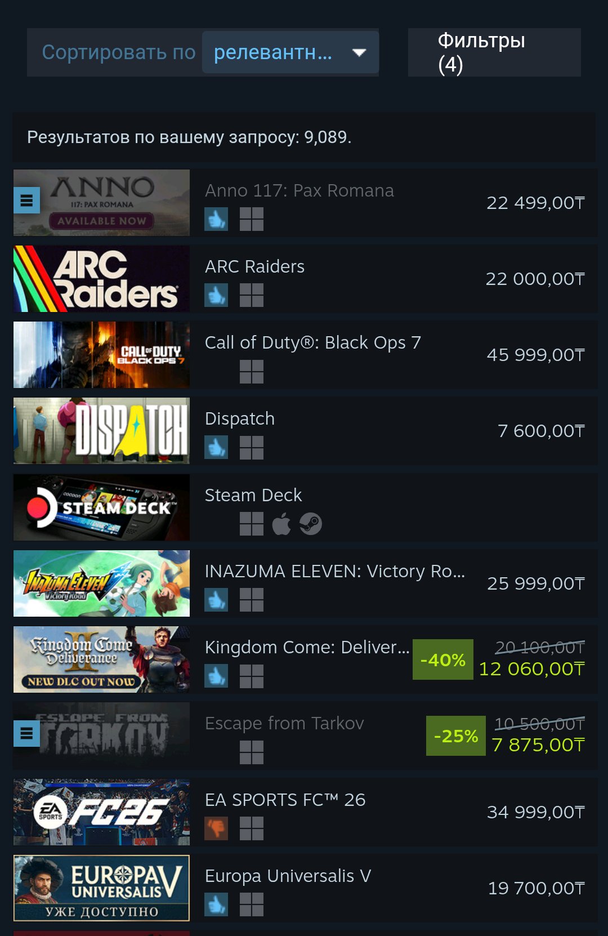This screenshot has width=608, height=936.
Task: Open the Dispatch game title
Action: point(240,418)
